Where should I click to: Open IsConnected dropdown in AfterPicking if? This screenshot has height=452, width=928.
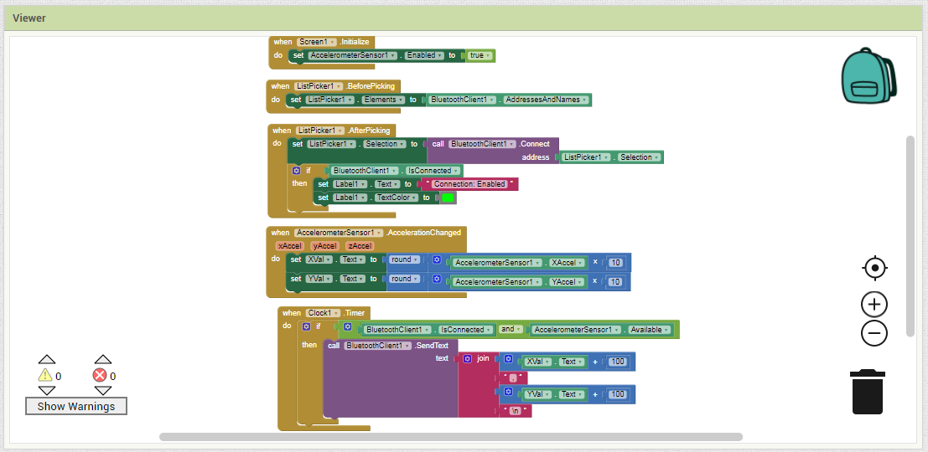pos(432,171)
